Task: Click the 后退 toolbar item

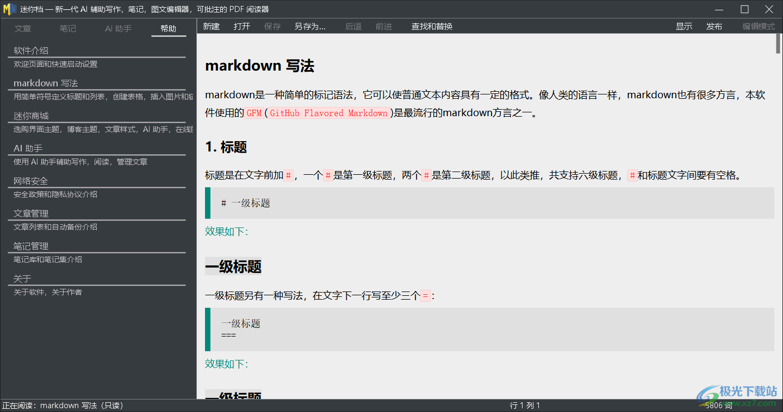Action: click(x=353, y=26)
